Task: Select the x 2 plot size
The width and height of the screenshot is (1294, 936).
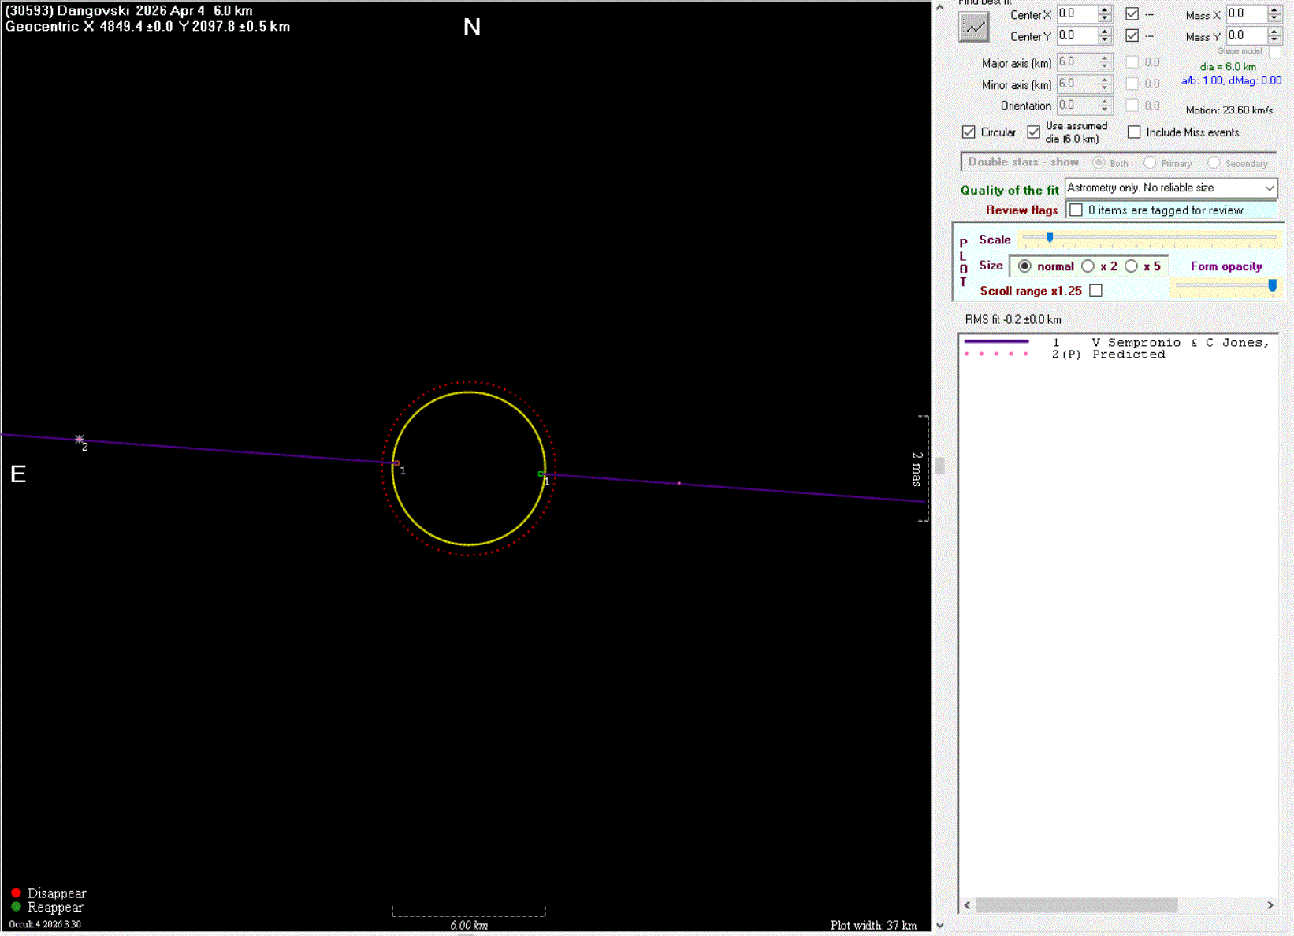Action: pyautogui.click(x=1088, y=266)
